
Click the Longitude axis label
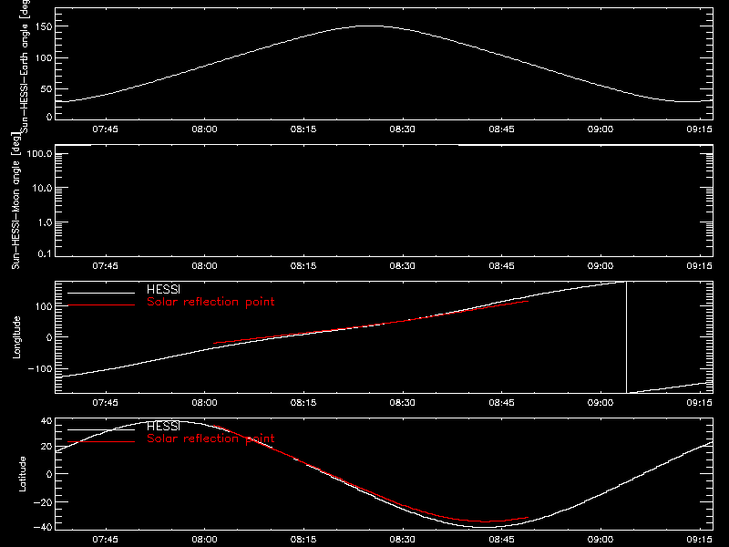(16, 337)
